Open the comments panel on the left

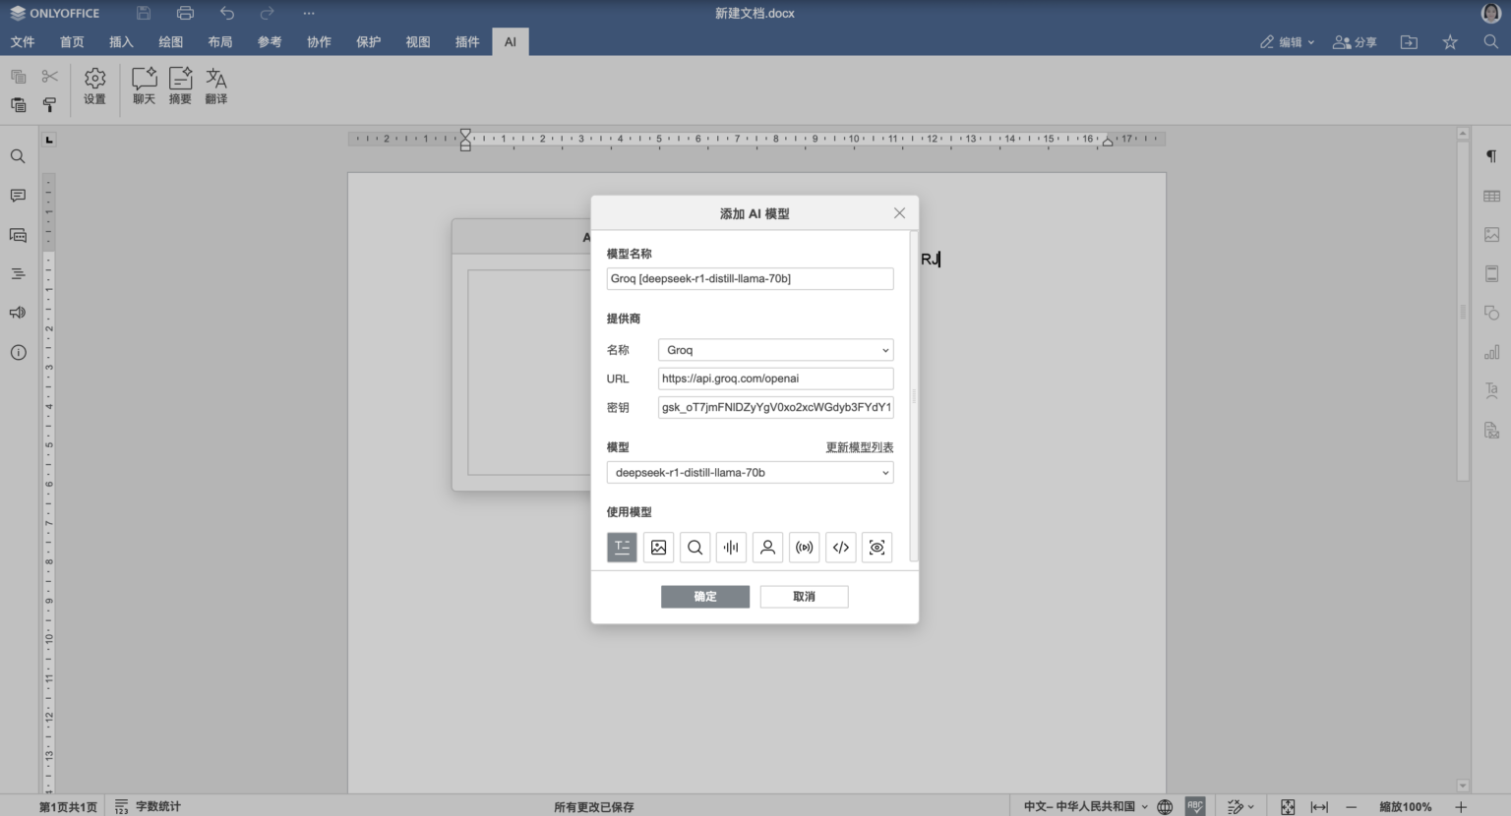click(17, 195)
